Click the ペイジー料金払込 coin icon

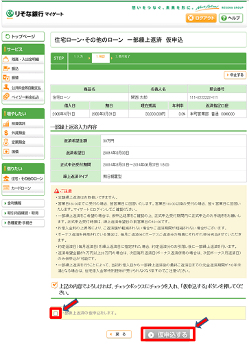[x=6, y=97]
